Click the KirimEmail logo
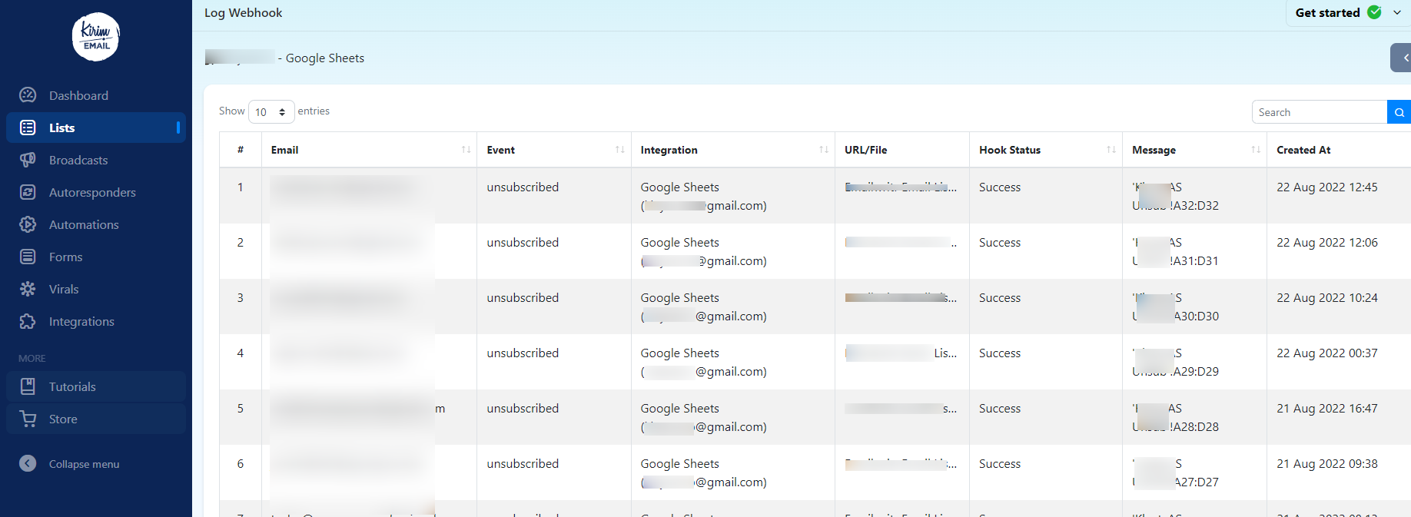The height and width of the screenshot is (517, 1411). (x=96, y=37)
